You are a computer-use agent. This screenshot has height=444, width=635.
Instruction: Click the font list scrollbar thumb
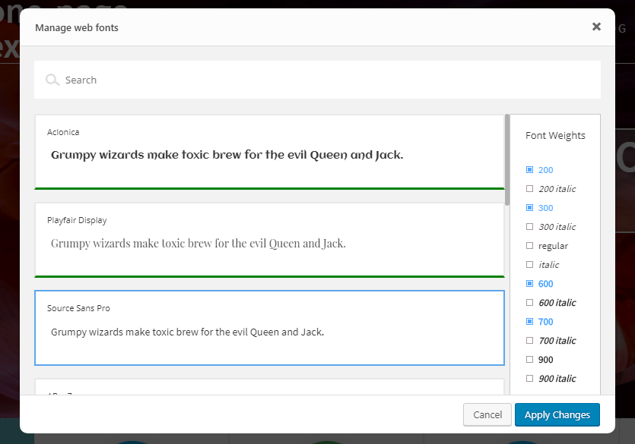[x=507, y=159]
